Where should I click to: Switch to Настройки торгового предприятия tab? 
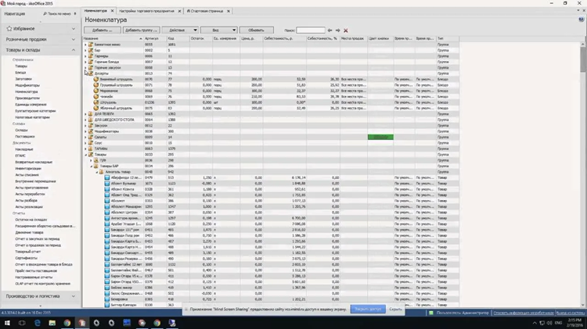click(147, 11)
